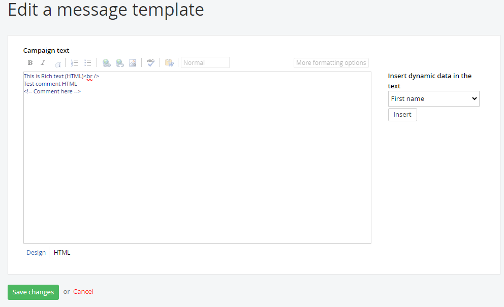Toggle italic formatting in the toolbar
The image size is (504, 307).
click(43, 62)
